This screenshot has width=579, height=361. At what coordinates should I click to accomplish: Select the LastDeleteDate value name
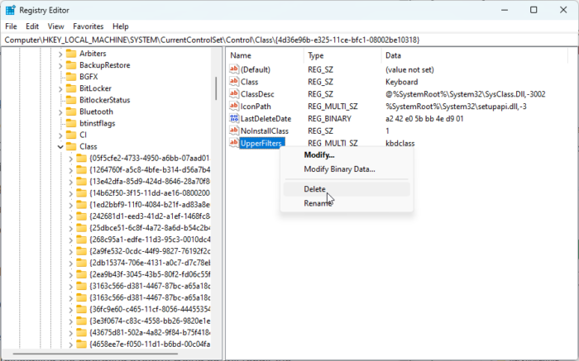pyautogui.click(x=266, y=119)
